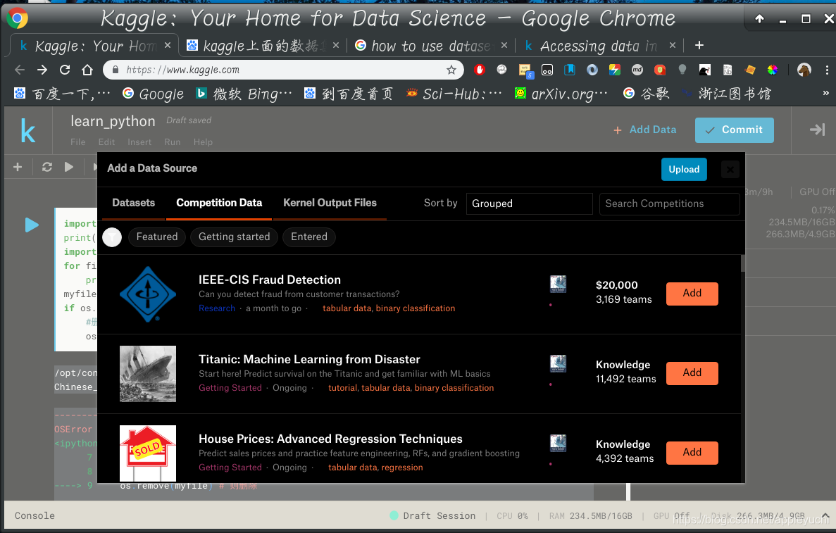Screen dimensions: 836x533
Task: Add a new cell with plus icon
Action: [x=18, y=167]
